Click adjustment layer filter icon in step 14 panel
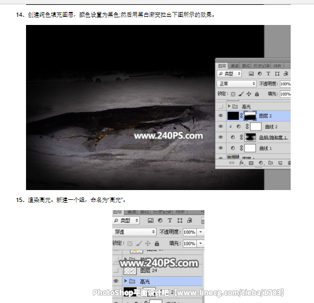 click(x=260, y=74)
